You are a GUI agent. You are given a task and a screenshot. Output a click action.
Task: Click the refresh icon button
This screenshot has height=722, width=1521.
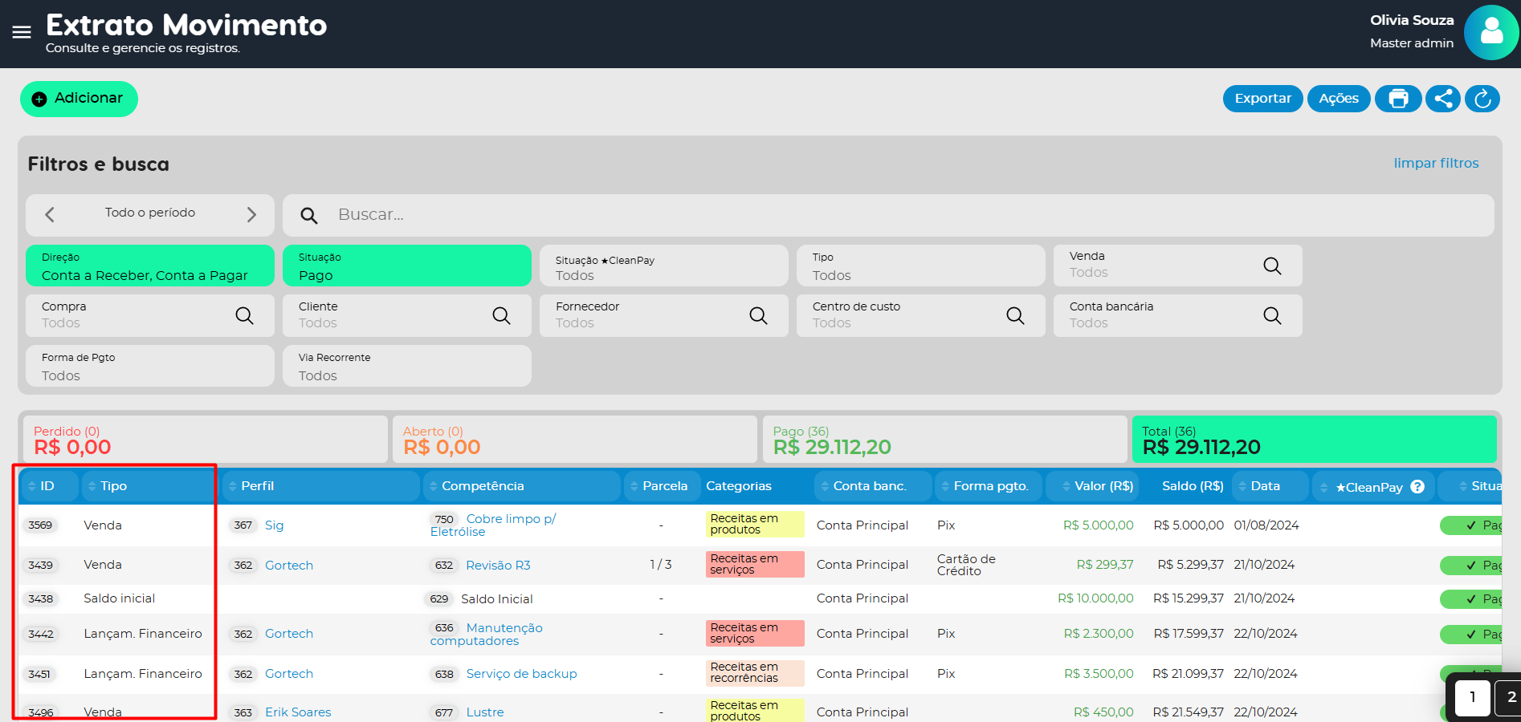[1482, 99]
